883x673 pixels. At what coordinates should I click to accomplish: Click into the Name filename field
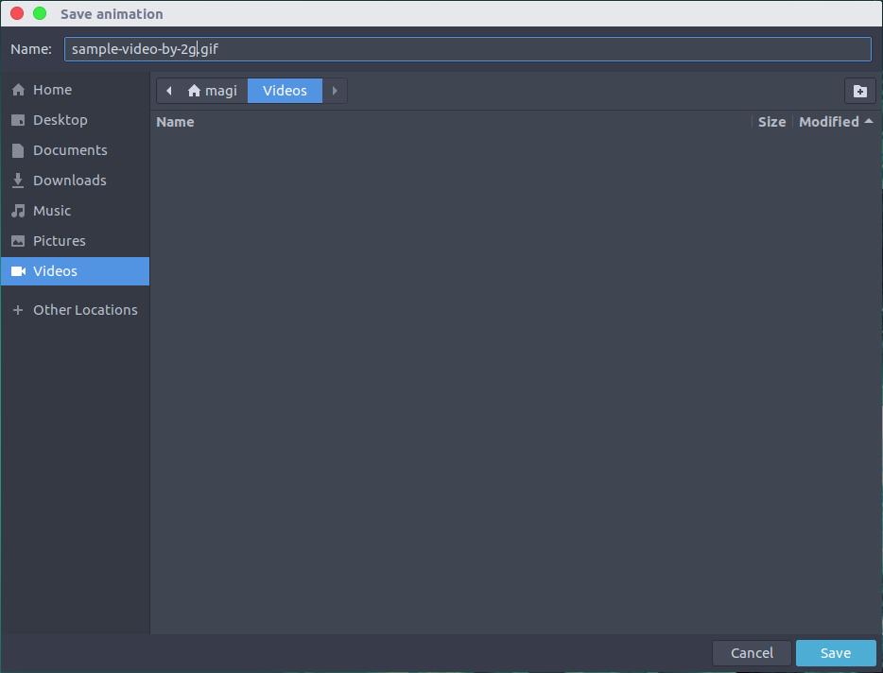click(x=467, y=49)
